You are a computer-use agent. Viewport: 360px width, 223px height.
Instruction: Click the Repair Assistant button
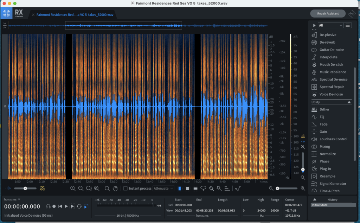coord(328,14)
